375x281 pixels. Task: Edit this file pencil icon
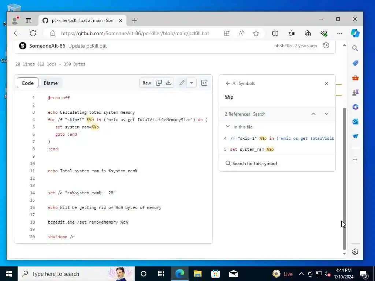click(x=182, y=83)
